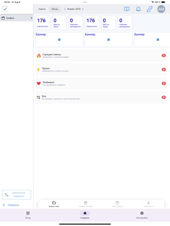Tap the Вход QR icon

pos(28,213)
